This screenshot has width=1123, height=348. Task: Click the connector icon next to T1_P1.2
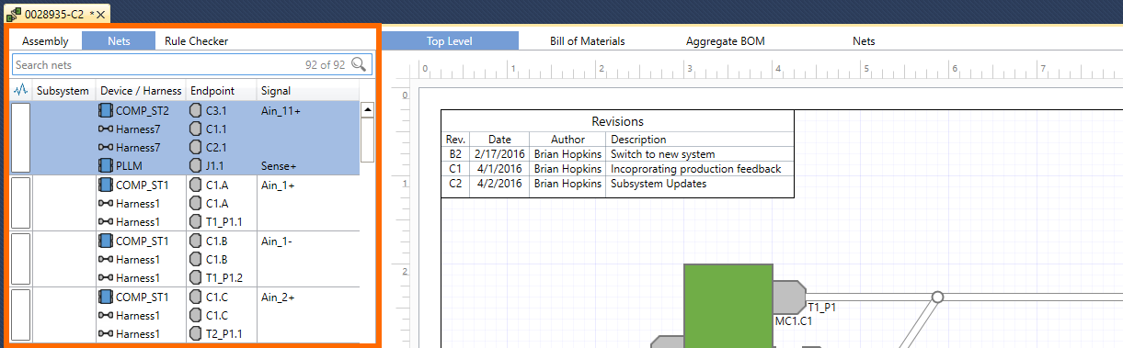pyautogui.click(x=195, y=278)
